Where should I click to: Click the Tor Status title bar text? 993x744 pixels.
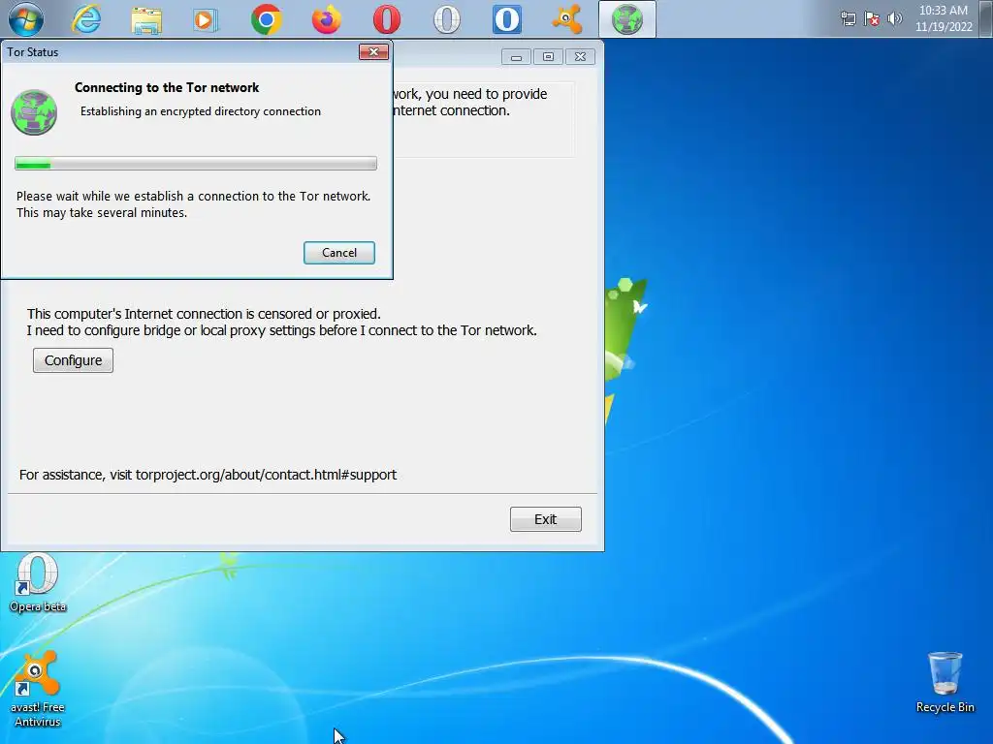point(32,52)
